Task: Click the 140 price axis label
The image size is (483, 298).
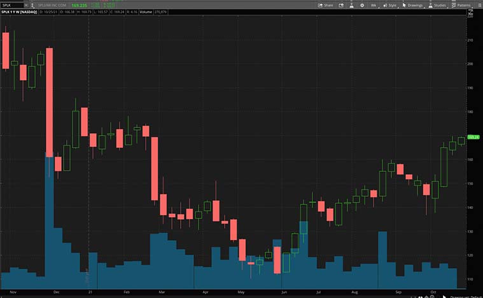Action: [x=470, y=208]
